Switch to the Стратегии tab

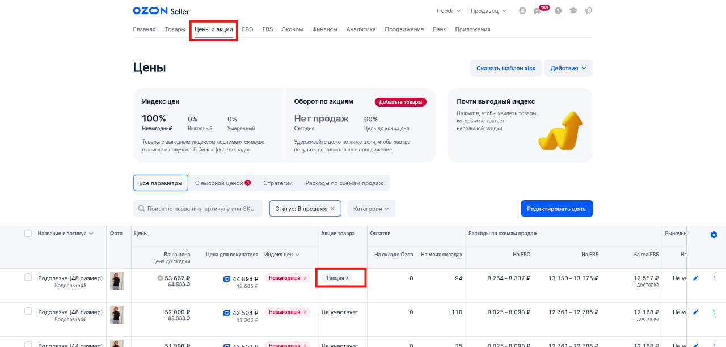tap(278, 183)
